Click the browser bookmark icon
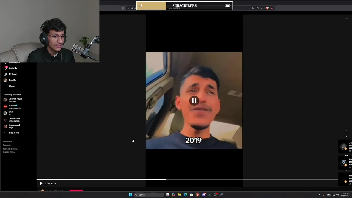Viewport: 352px width, 198px height. 123,8
